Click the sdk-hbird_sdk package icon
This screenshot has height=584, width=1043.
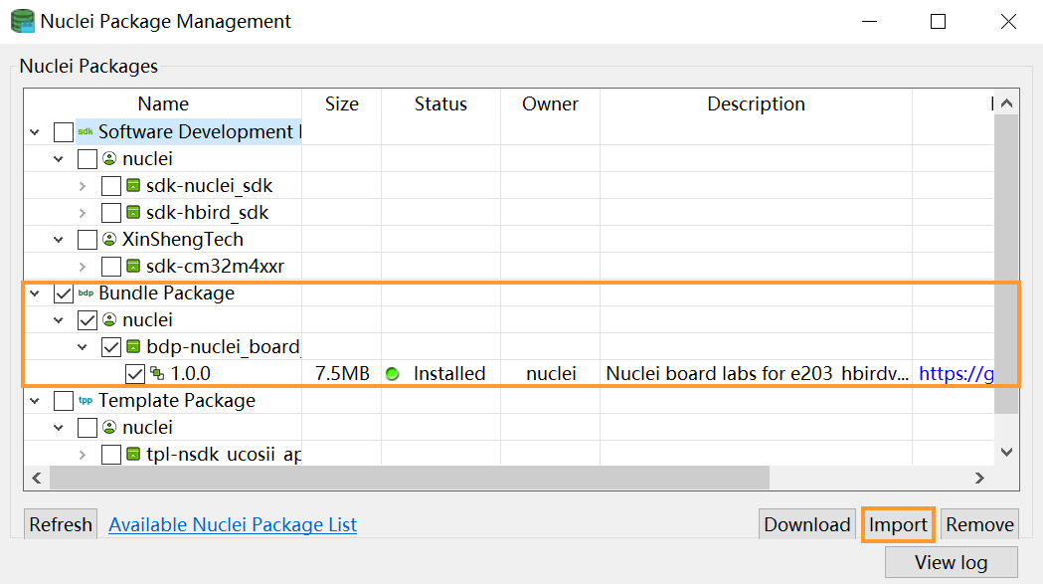pyautogui.click(x=134, y=213)
